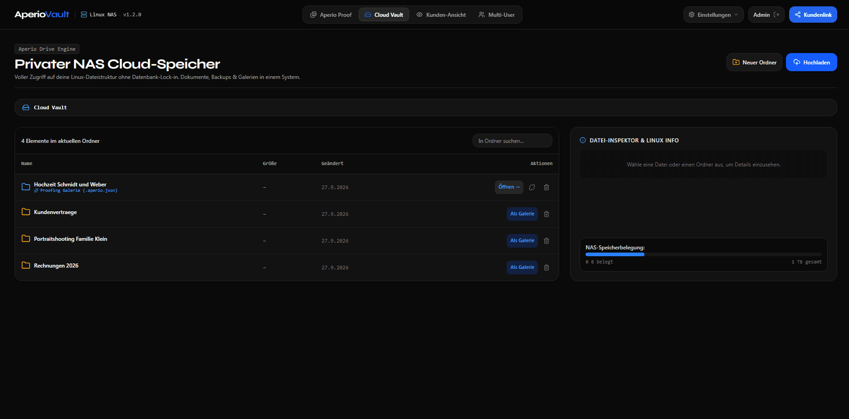
Task: Click the Aperio Drive Engine badge
Action: (x=47, y=49)
